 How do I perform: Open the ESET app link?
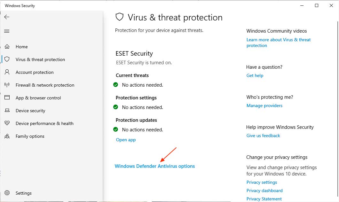coord(126,140)
